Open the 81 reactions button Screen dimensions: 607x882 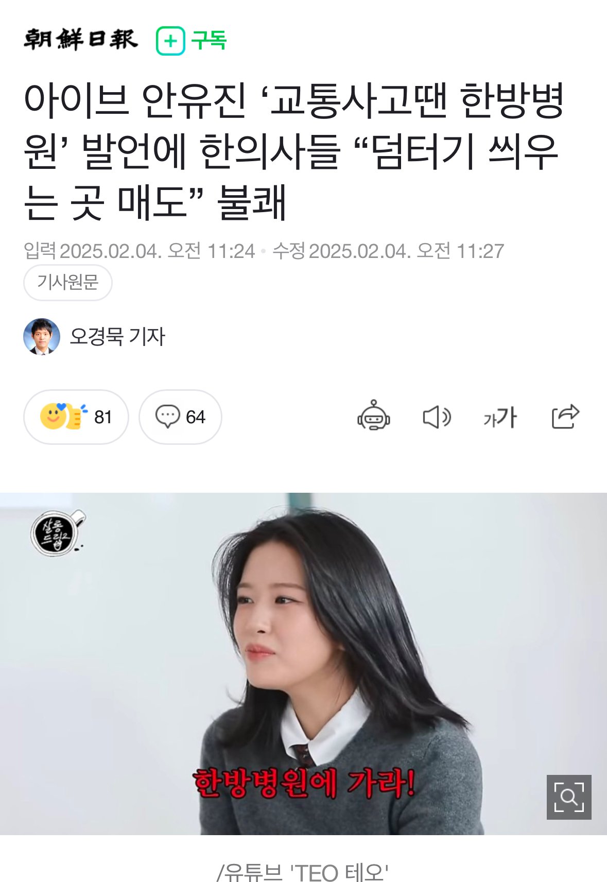pos(76,417)
